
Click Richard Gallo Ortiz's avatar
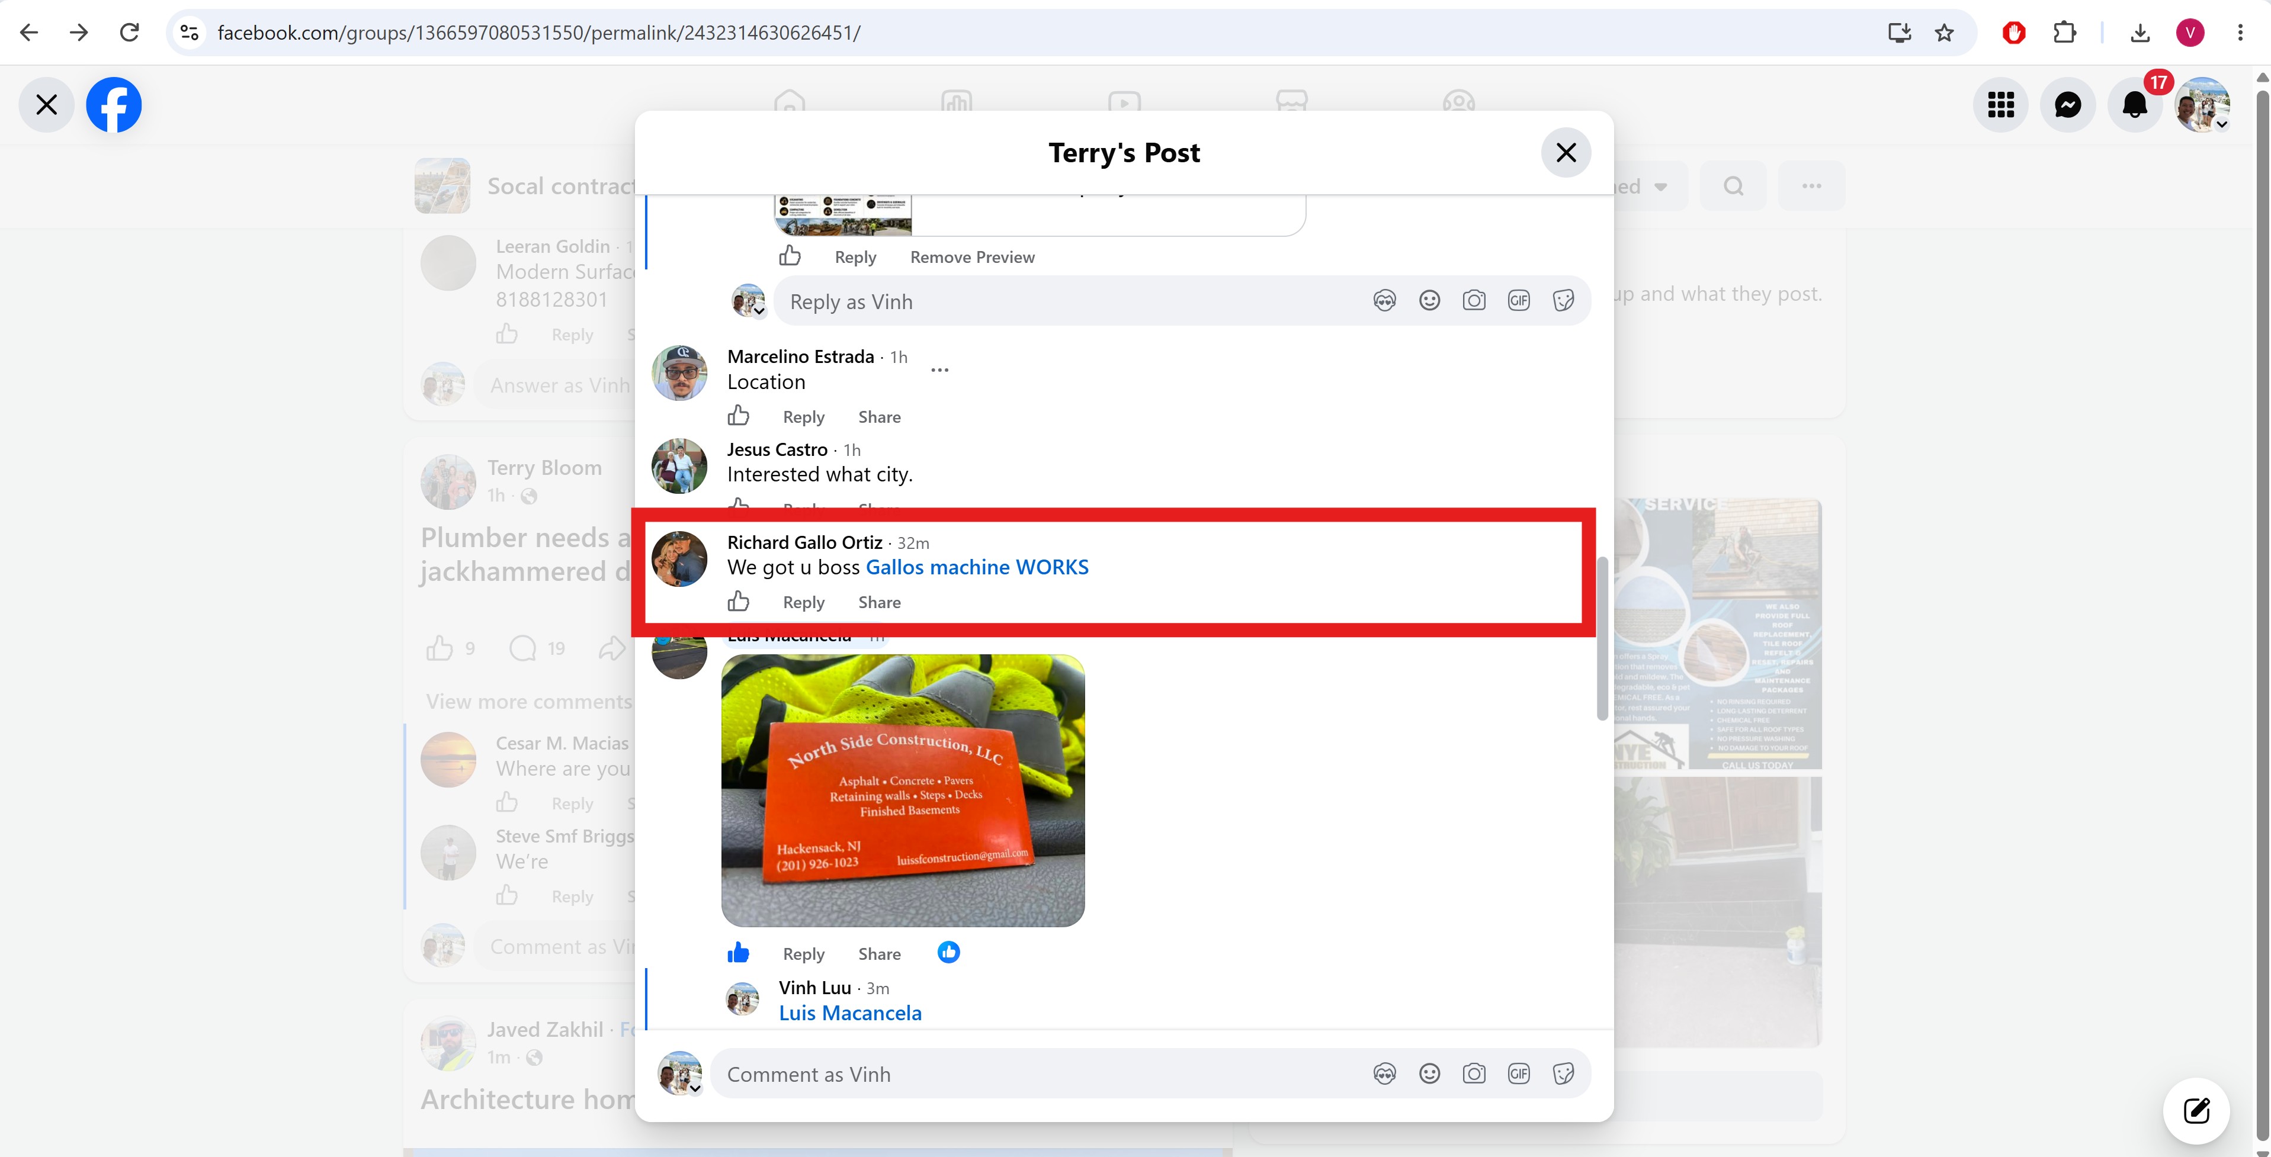679,559
